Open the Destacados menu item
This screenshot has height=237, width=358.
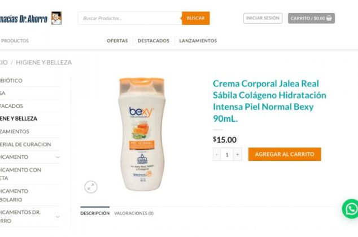pos(154,41)
